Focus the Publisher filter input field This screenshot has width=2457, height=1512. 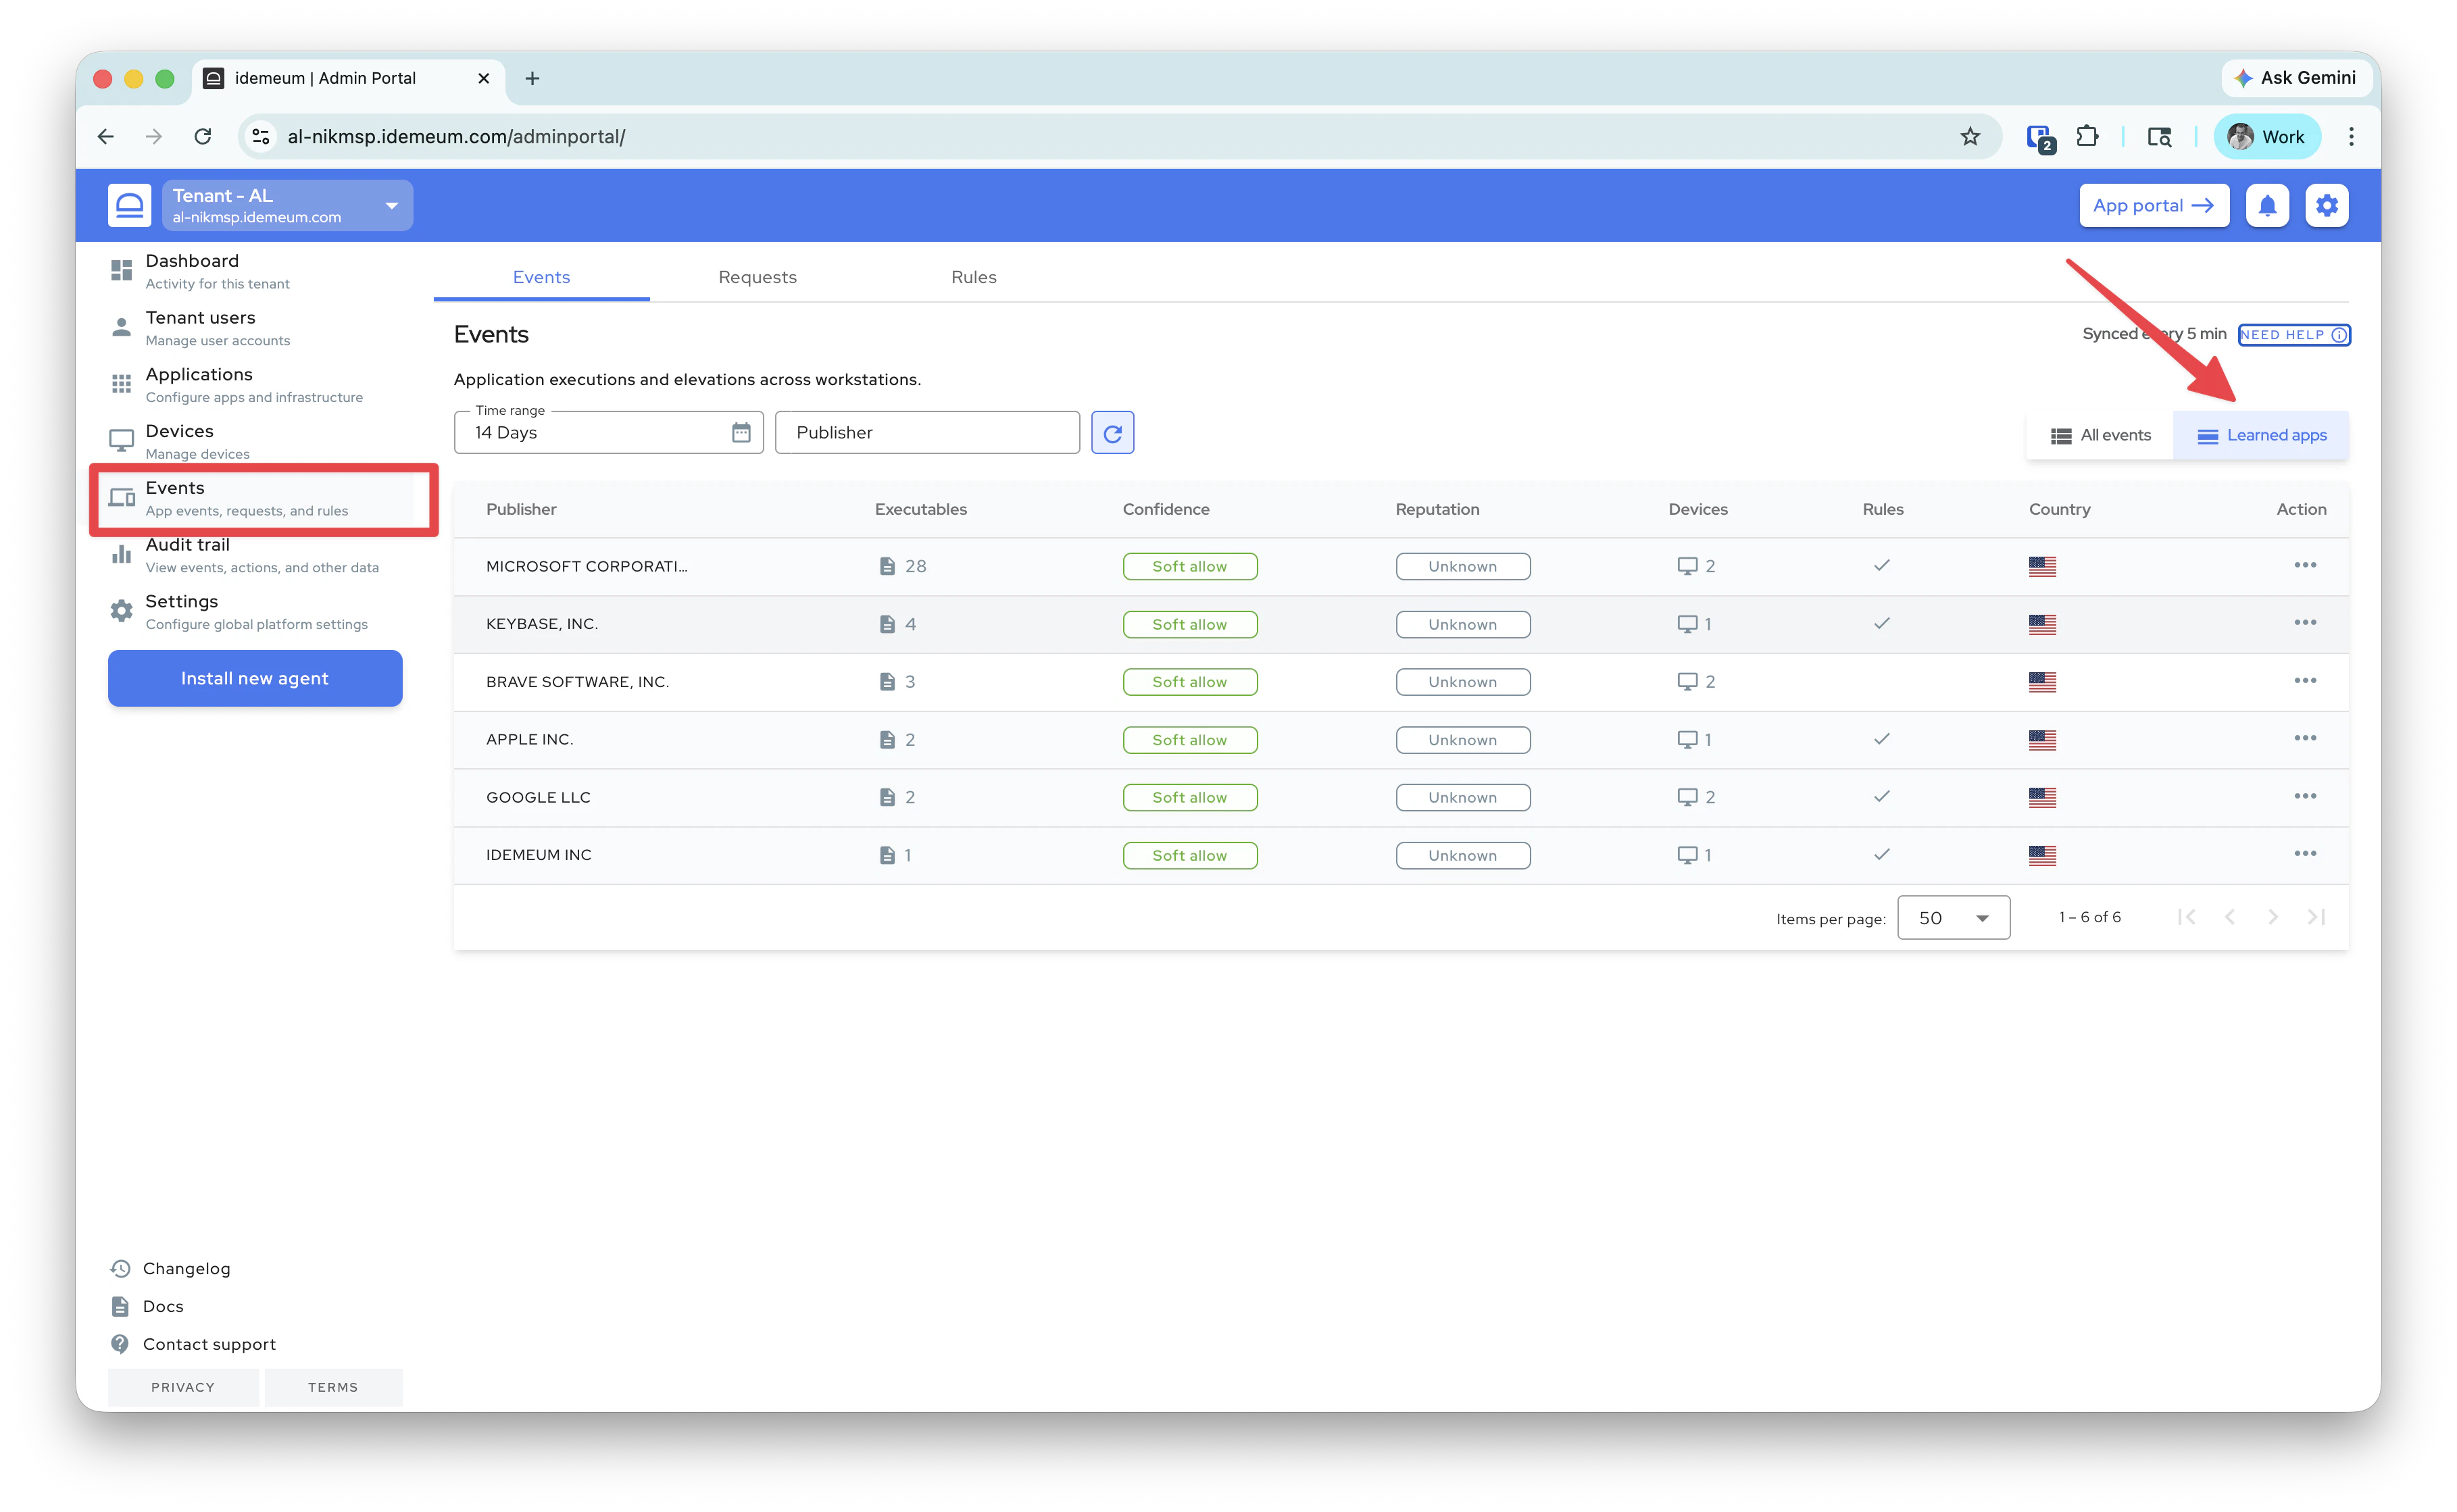coord(926,433)
